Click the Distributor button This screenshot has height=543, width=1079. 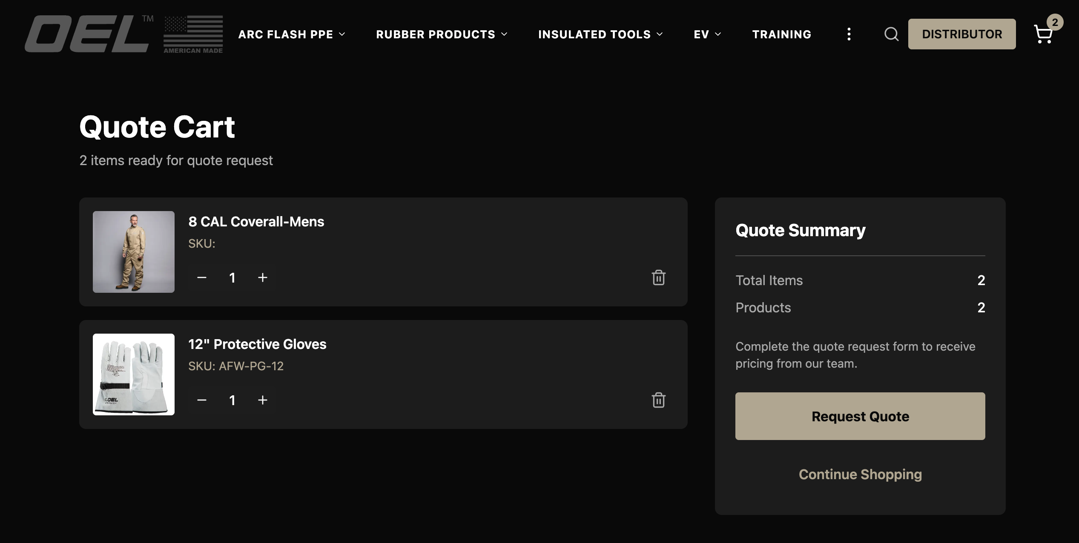(962, 34)
